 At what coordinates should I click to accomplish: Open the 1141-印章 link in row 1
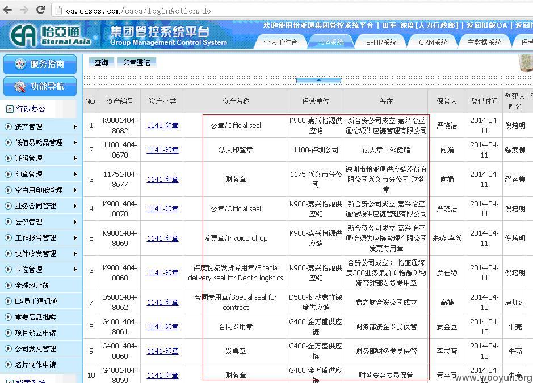point(162,126)
